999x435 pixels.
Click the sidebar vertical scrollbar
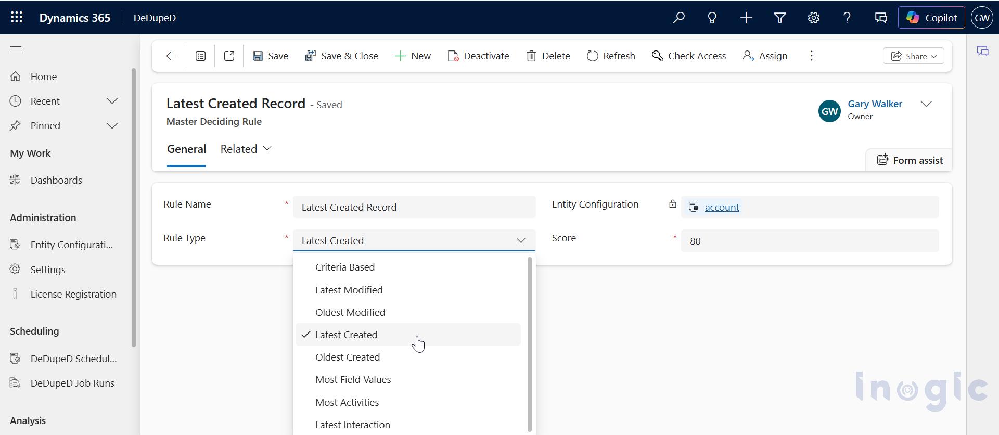click(x=134, y=207)
